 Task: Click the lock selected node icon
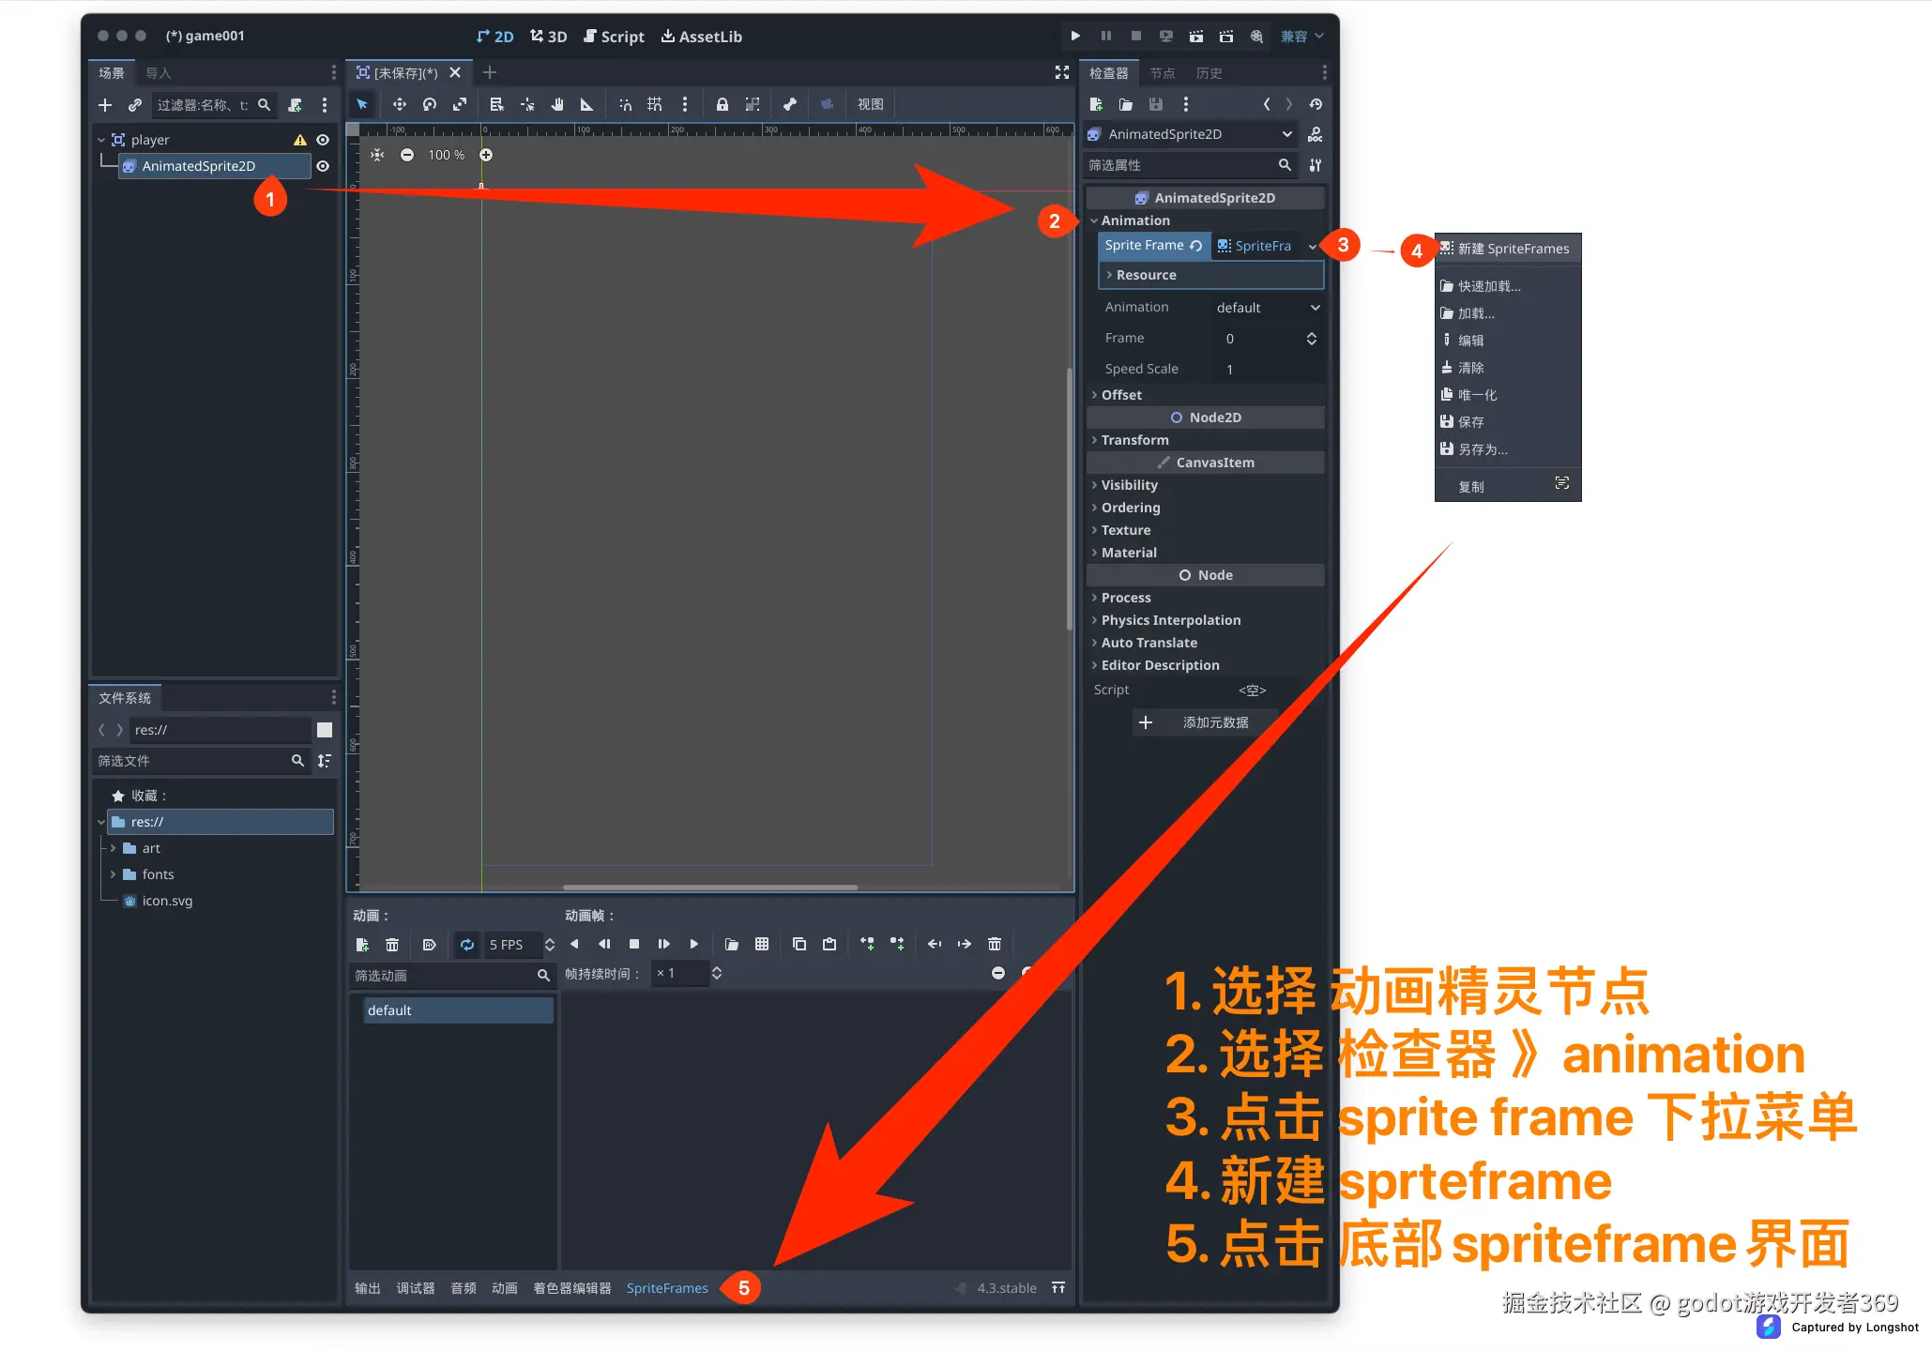coord(722,104)
